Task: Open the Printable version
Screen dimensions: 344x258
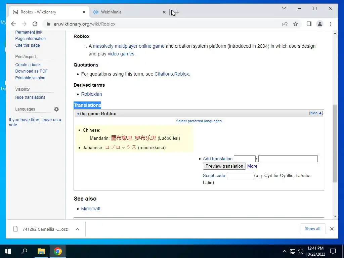Action: tap(30, 78)
